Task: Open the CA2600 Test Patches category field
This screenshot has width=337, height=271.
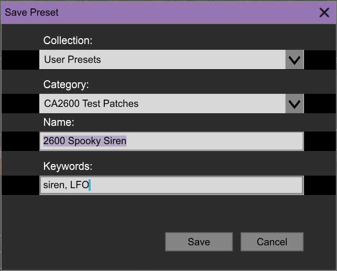Action: pyautogui.click(x=162, y=104)
